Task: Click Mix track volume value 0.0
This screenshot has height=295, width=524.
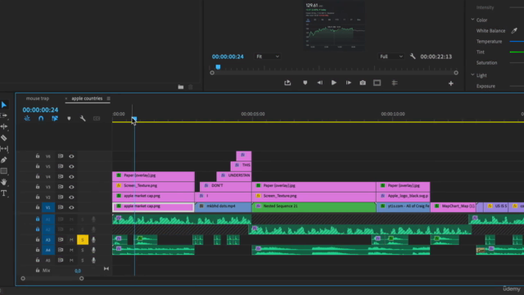Action: click(x=78, y=270)
